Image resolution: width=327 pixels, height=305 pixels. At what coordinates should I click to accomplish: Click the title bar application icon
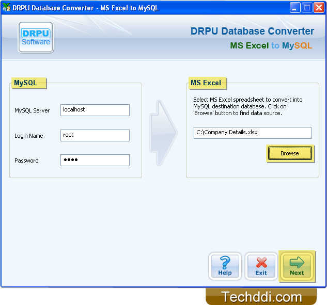(6, 8)
